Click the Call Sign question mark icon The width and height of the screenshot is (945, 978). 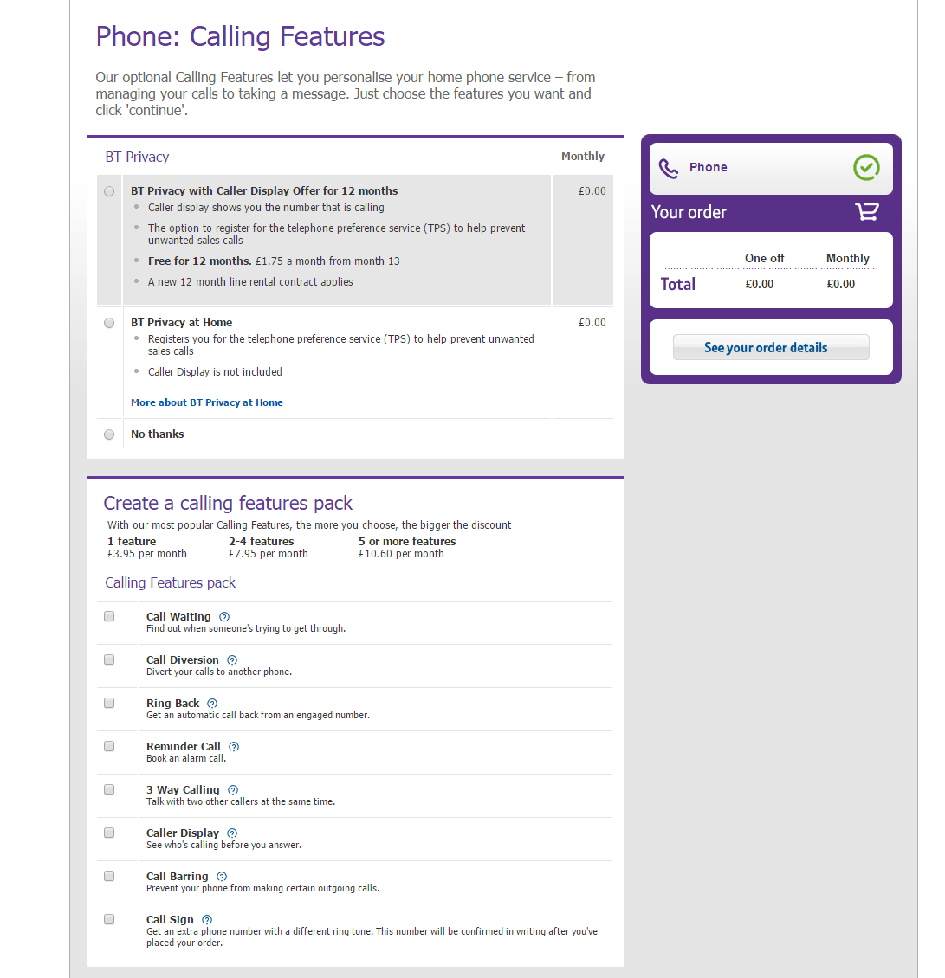(207, 920)
